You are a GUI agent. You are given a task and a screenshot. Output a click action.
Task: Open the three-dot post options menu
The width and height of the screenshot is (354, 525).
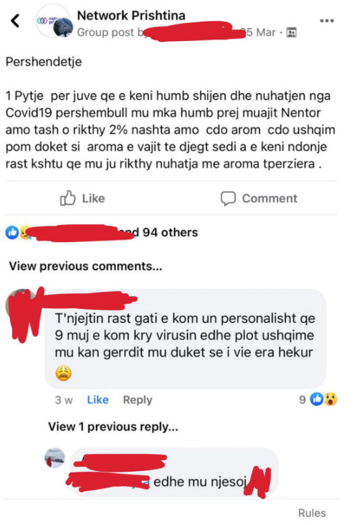click(326, 21)
